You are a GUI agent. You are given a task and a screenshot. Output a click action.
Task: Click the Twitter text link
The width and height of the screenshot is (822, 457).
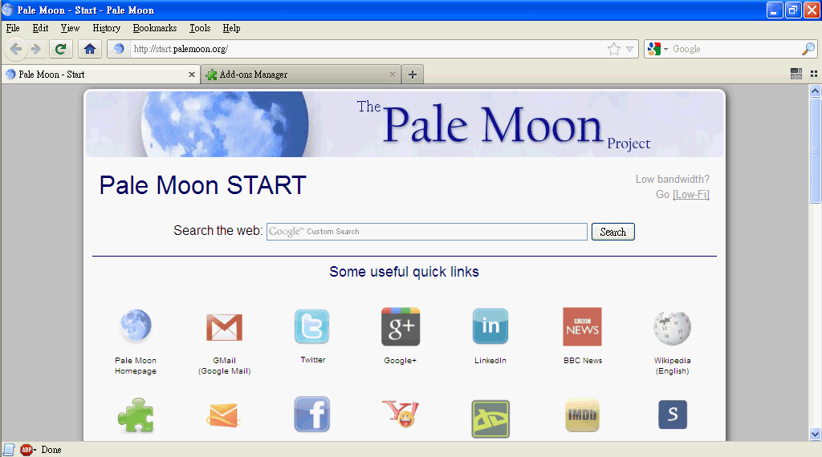[313, 360]
